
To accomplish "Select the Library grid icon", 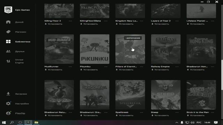I will tap(8, 42).
